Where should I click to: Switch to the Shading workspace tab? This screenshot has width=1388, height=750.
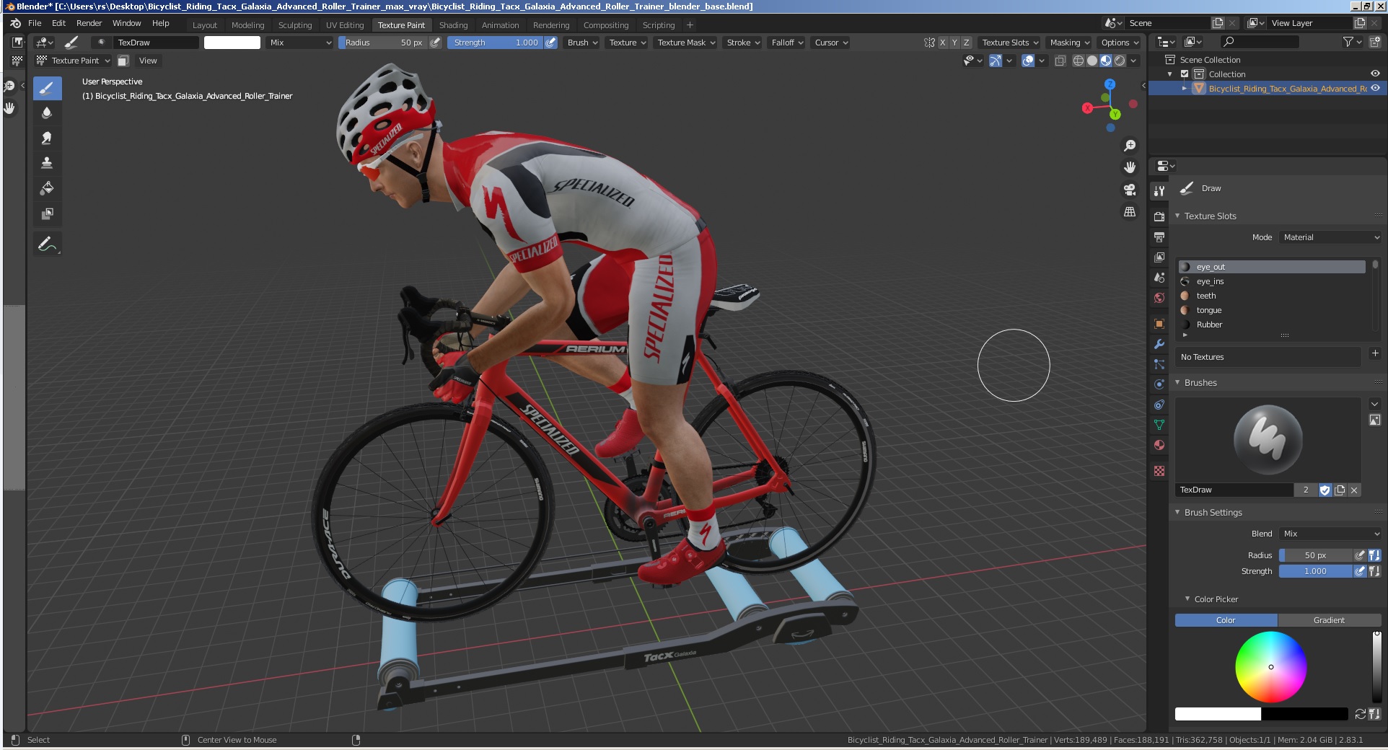[454, 25]
